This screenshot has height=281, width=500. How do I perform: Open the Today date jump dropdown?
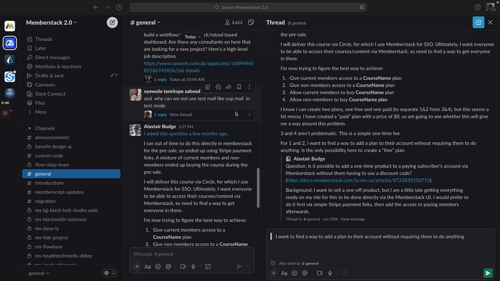193,37
